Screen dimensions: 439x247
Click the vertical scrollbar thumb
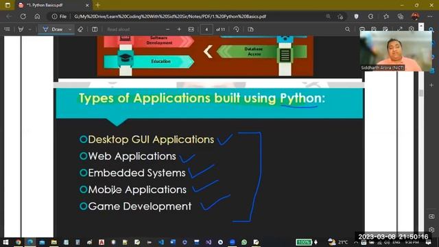tap(421, 93)
